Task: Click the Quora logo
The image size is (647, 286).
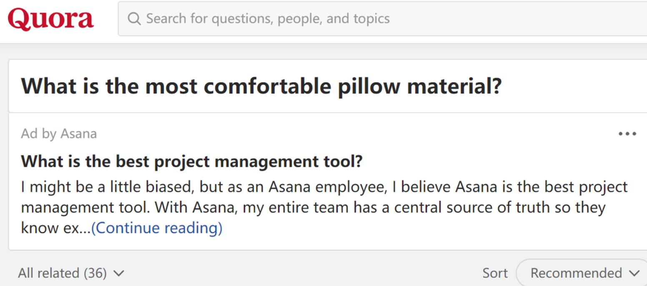Action: (x=50, y=19)
